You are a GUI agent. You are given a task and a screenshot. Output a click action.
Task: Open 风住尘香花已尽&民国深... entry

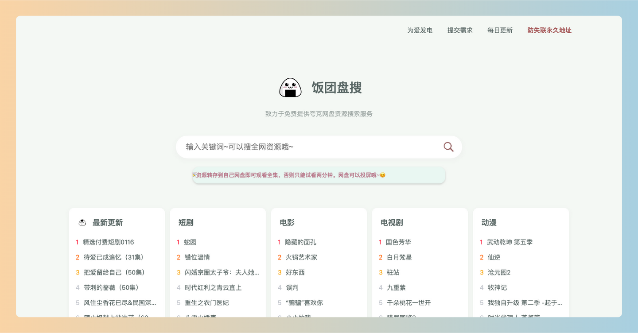pos(120,302)
